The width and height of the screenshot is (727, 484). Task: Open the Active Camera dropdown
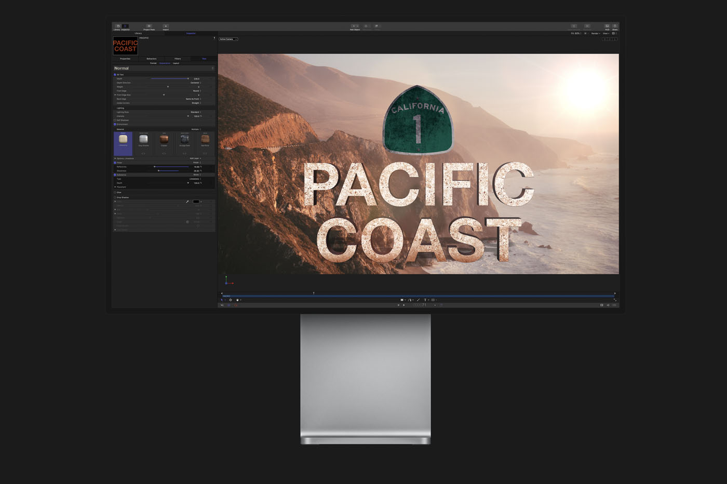click(228, 39)
